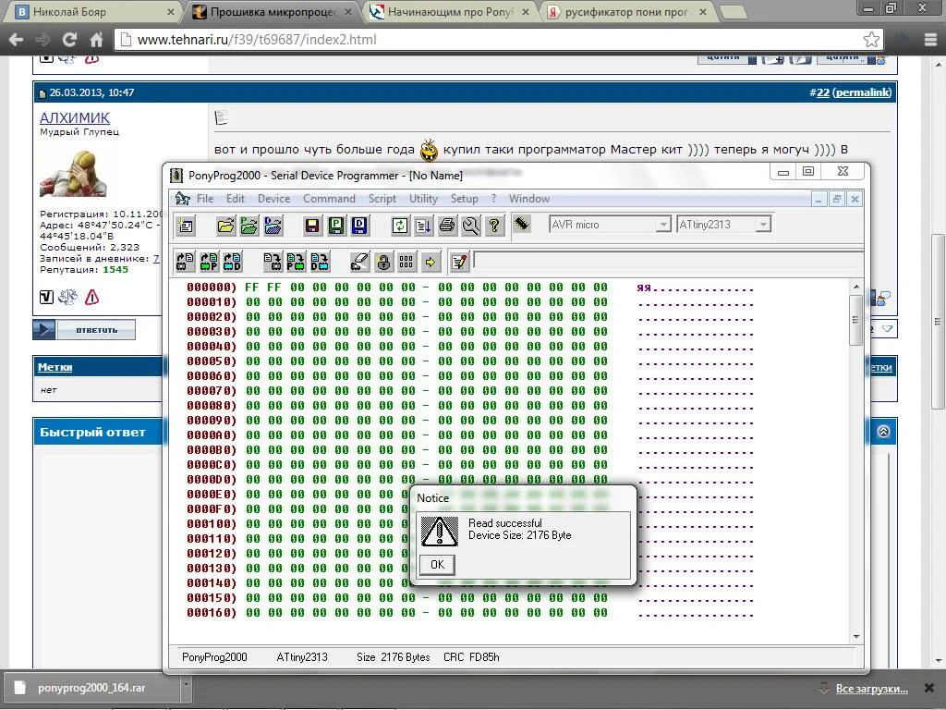This screenshot has height=710, width=946.
Task: Click the Reload files toolbar icon
Action: 399,226
